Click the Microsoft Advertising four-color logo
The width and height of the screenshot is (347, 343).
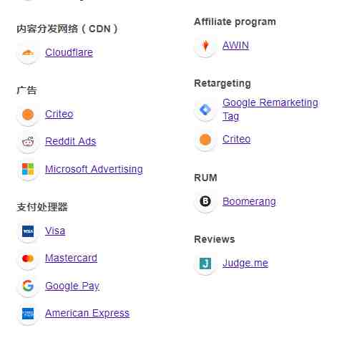[x=28, y=169]
